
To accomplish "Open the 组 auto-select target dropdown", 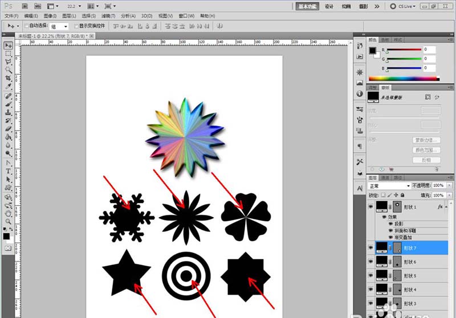I will 59,26.
